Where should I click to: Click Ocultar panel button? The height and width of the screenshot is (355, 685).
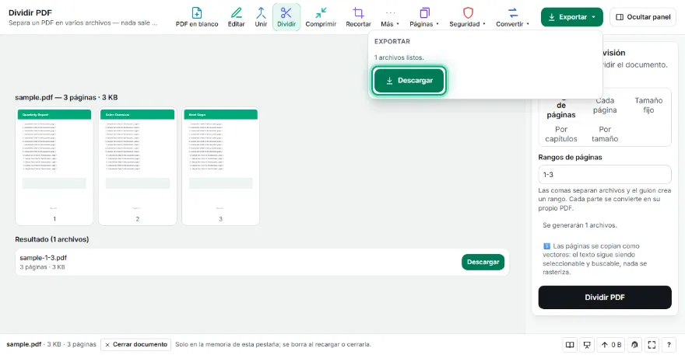pos(643,17)
